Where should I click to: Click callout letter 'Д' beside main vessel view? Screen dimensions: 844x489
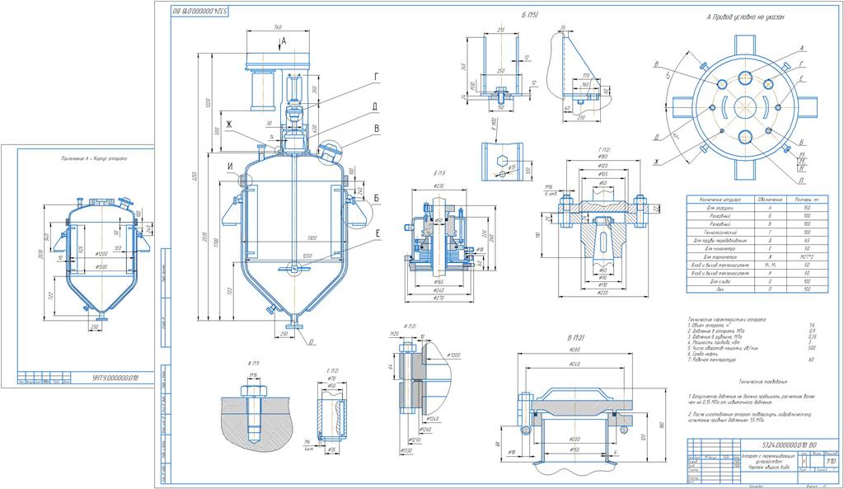pyautogui.click(x=375, y=106)
